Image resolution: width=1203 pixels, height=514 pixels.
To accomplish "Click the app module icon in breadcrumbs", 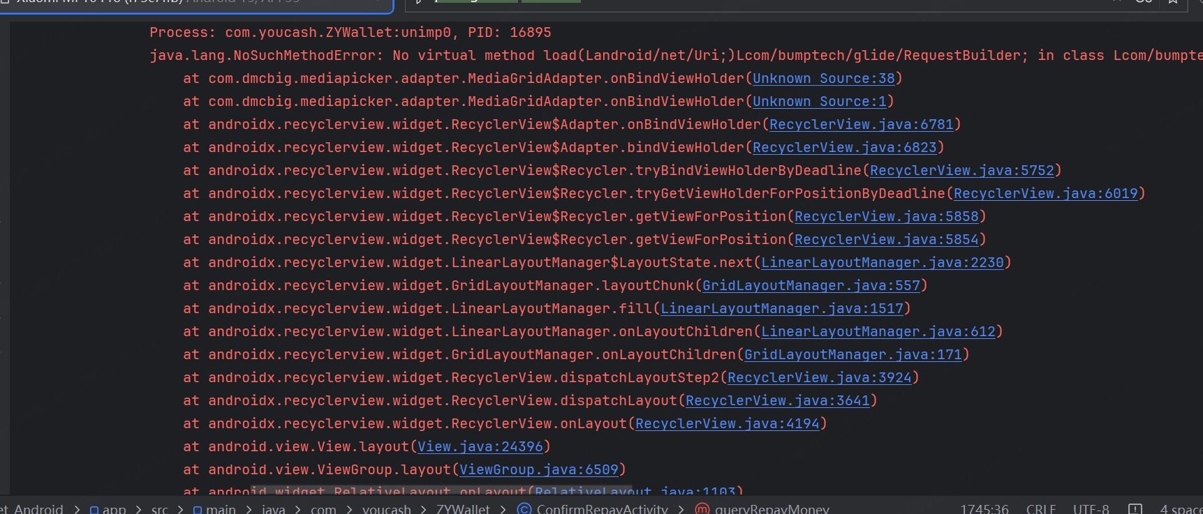I will pyautogui.click(x=94, y=509).
